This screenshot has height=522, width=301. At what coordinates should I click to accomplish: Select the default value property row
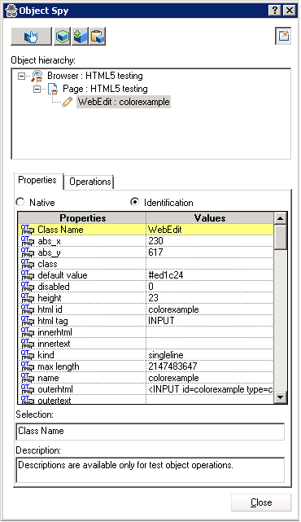tap(146, 275)
